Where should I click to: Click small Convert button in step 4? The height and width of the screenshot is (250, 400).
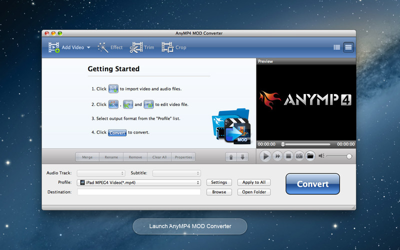pos(117,132)
